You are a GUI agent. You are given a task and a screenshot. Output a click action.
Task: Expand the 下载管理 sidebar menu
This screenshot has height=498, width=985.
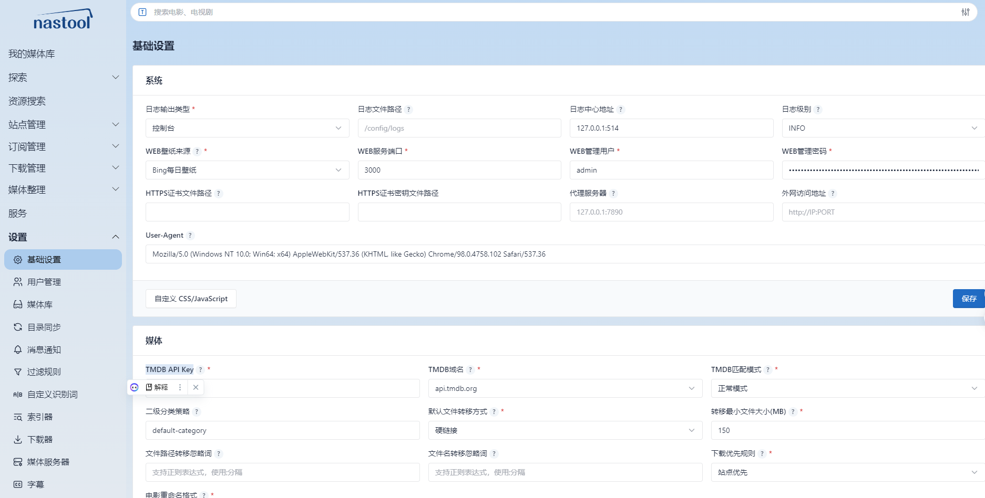(x=63, y=168)
